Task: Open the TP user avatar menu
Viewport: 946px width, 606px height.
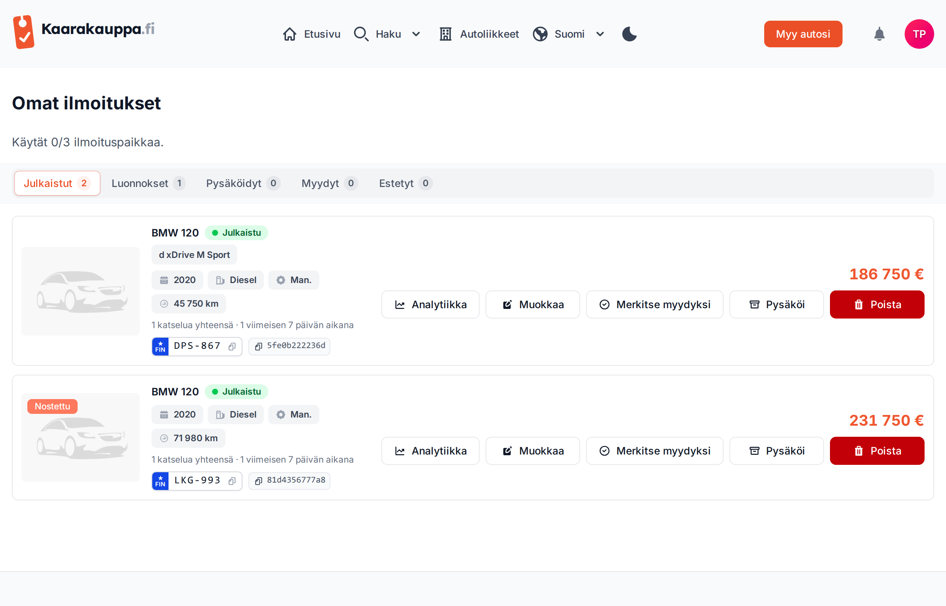Action: point(919,34)
